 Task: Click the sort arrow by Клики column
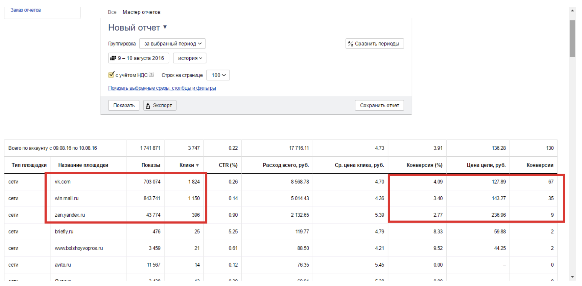pyautogui.click(x=197, y=165)
